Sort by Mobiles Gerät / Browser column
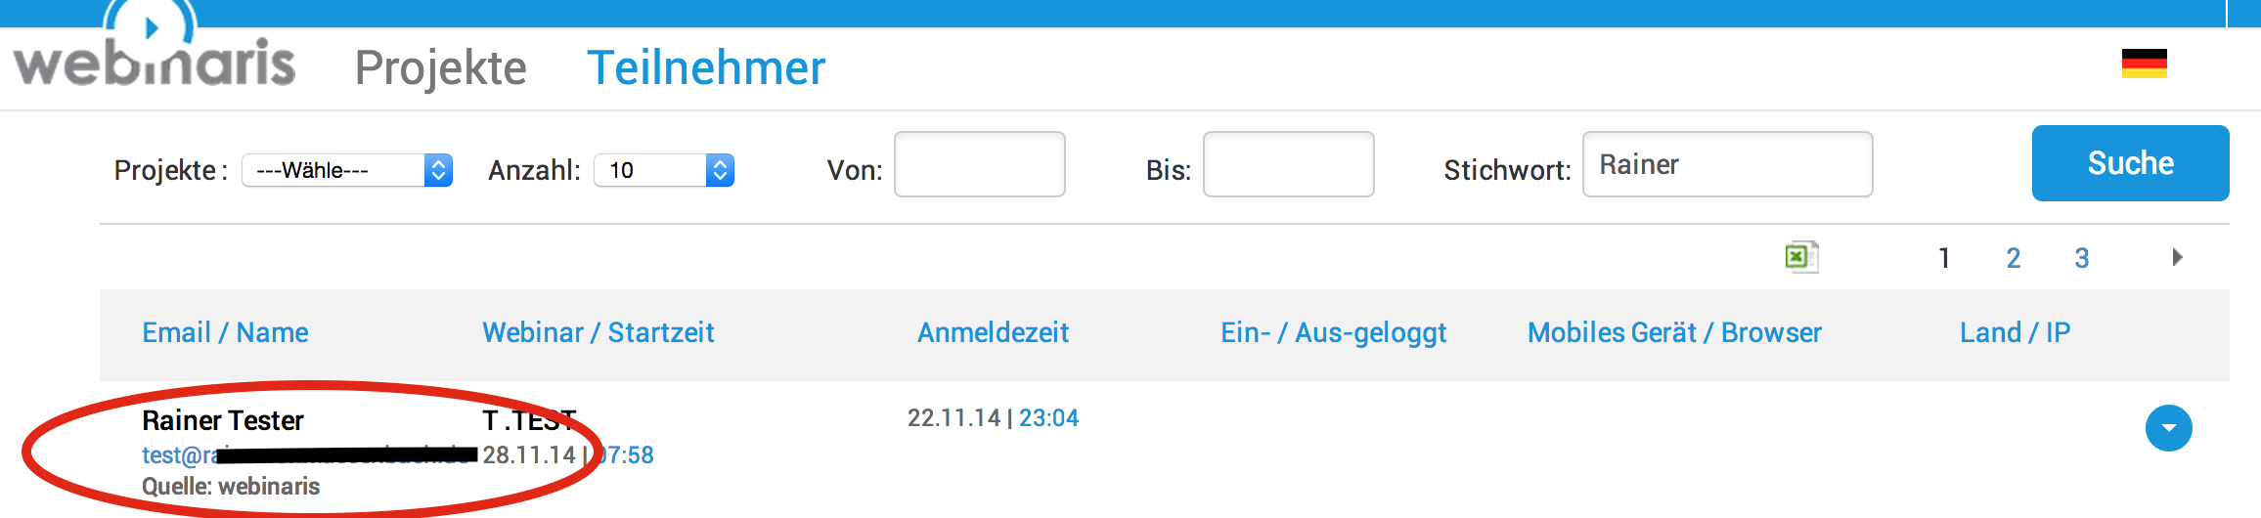The width and height of the screenshot is (2261, 518). pyautogui.click(x=1674, y=332)
